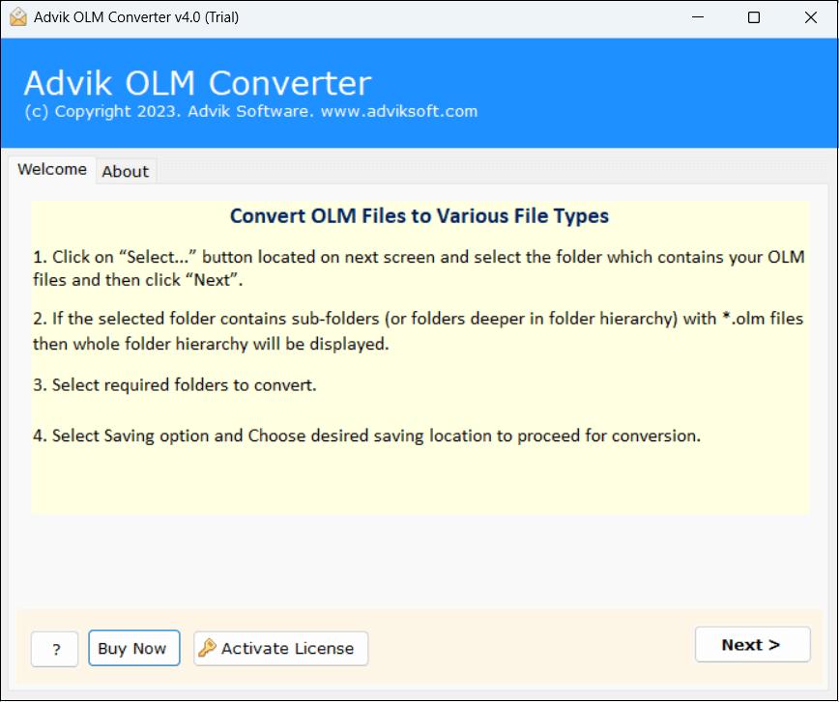
Task: Switch to the About tab
Action: (126, 171)
